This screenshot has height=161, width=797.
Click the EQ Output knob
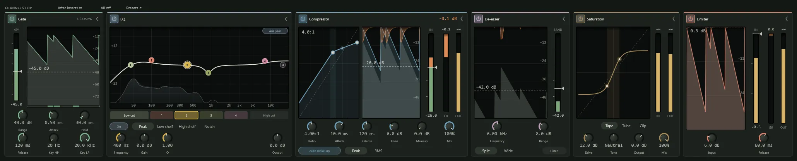[x=277, y=138]
